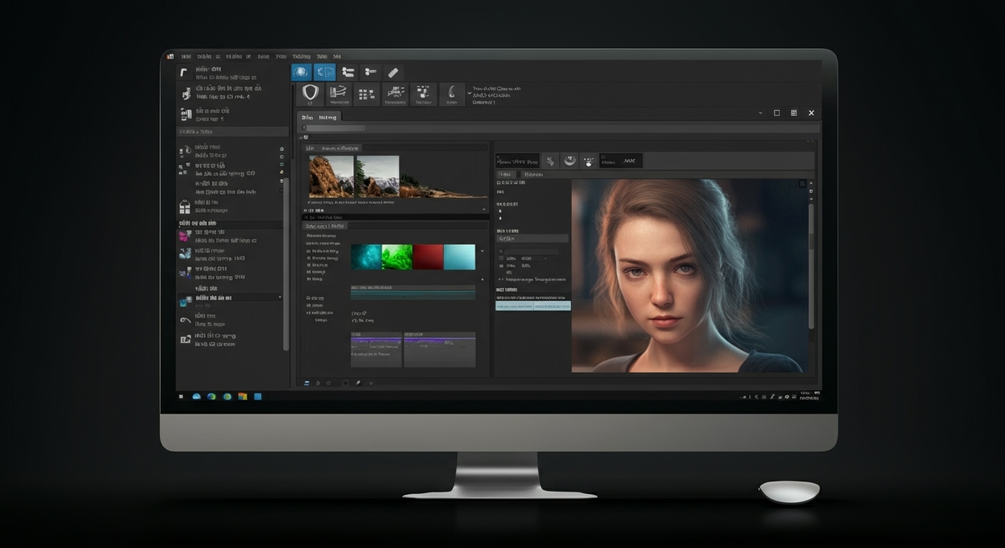Click the bowl-shaped icon above portrait
Image resolution: width=1005 pixels, height=548 pixels.
click(x=570, y=161)
